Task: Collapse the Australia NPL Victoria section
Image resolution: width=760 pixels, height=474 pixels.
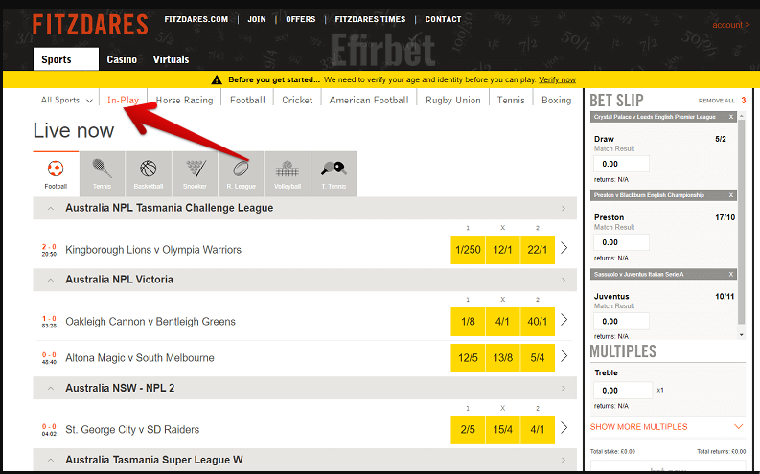Action: point(51,280)
